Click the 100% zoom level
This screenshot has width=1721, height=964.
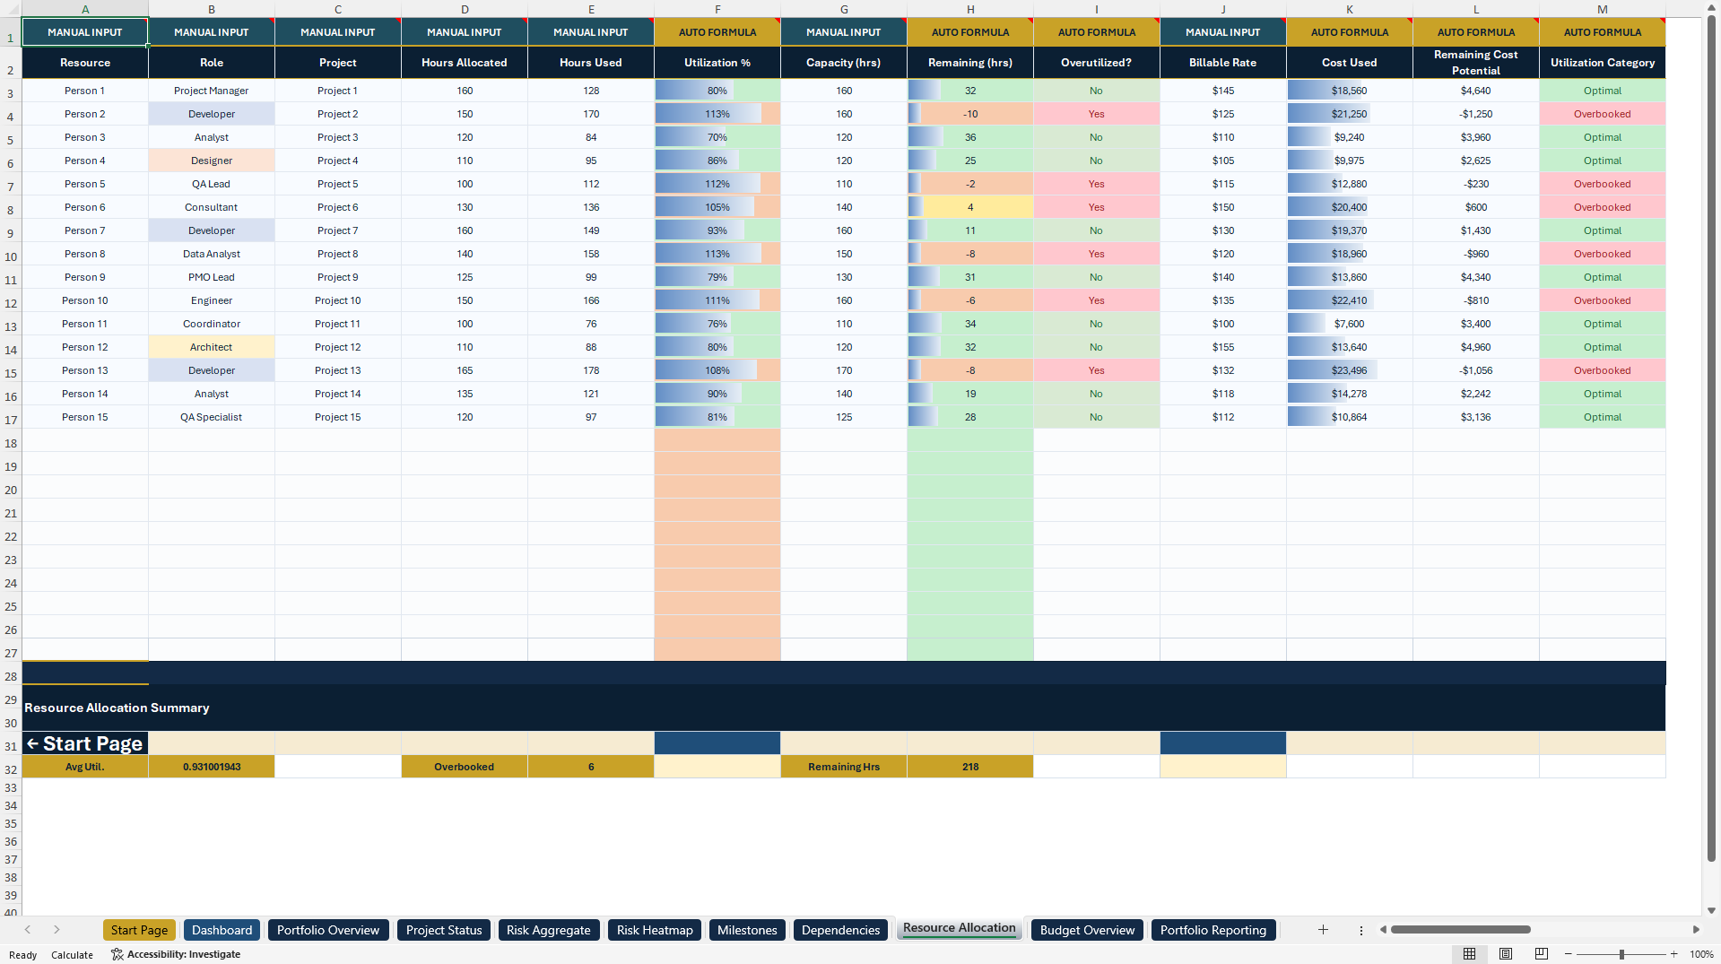click(1701, 955)
